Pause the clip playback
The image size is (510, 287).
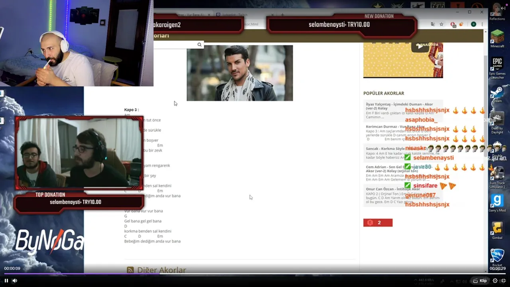point(6,281)
